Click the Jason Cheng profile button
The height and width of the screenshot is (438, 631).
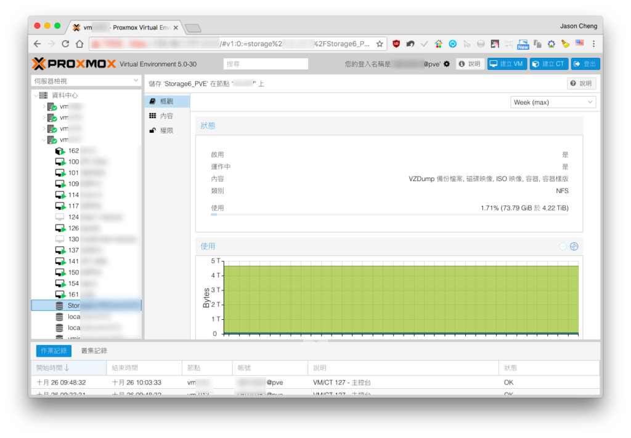[x=578, y=26]
